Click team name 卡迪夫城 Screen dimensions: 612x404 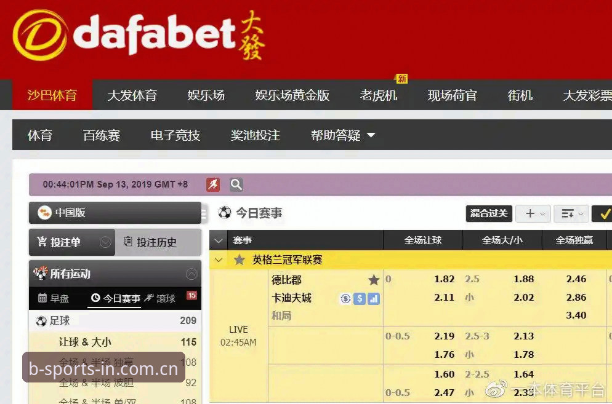pos(291,298)
